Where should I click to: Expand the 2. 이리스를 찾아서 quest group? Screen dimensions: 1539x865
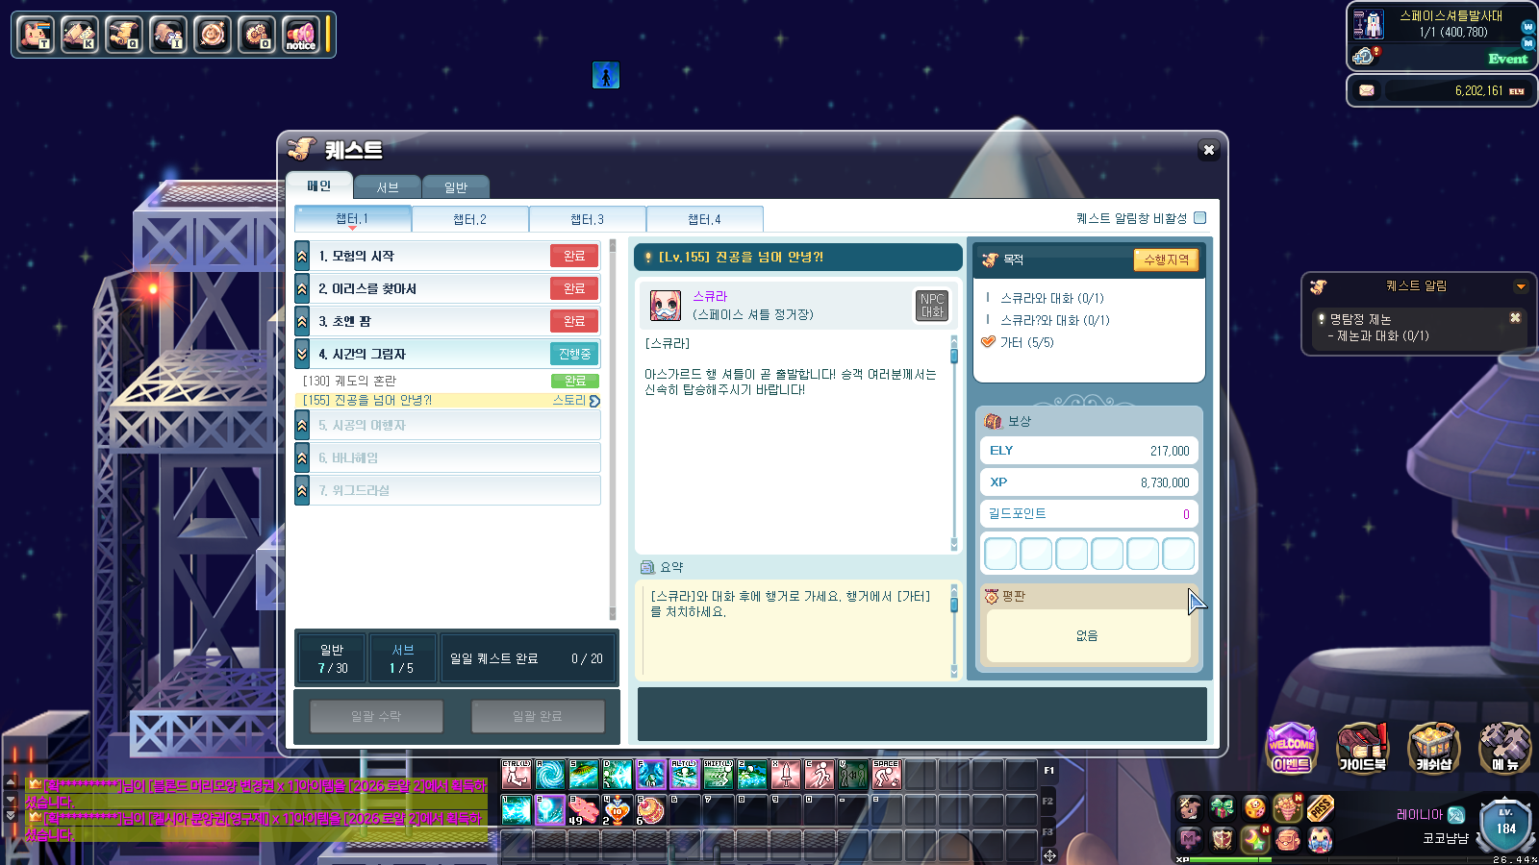(302, 288)
